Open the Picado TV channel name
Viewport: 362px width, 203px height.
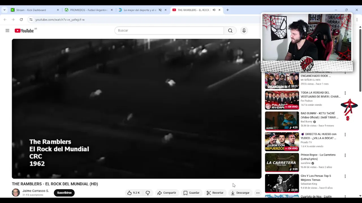306,142
